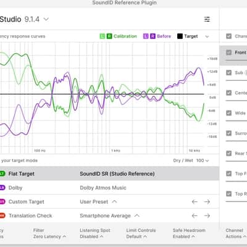This screenshot has height=247, width=247.
Task: Open the Filter Zero Latency menu
Action: 50,233
